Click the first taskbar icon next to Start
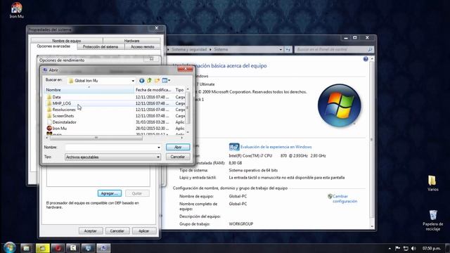 point(27,248)
